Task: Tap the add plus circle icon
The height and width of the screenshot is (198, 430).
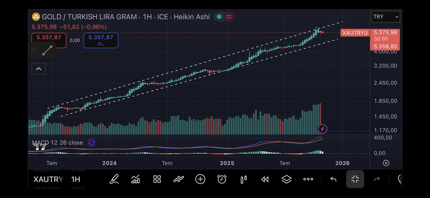Action: (200, 179)
